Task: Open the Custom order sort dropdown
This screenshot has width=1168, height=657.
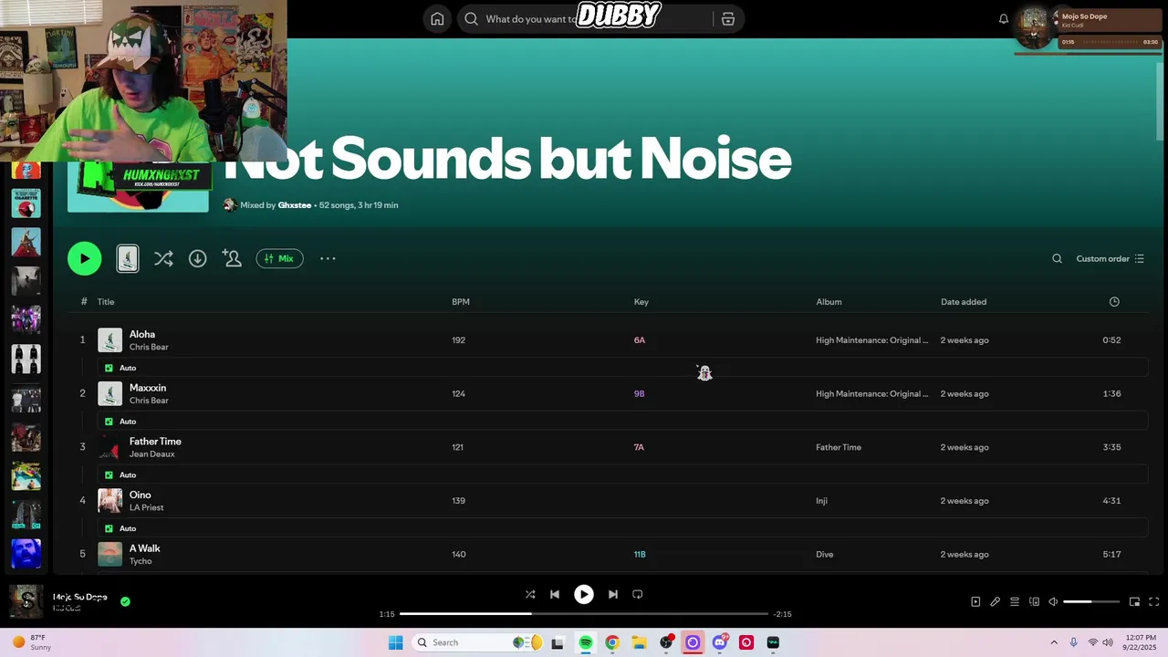Action: 1110,258
